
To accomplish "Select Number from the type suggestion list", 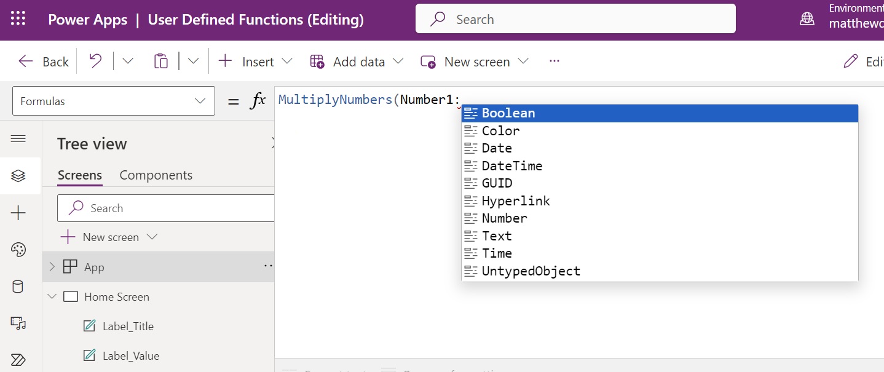I will (505, 218).
